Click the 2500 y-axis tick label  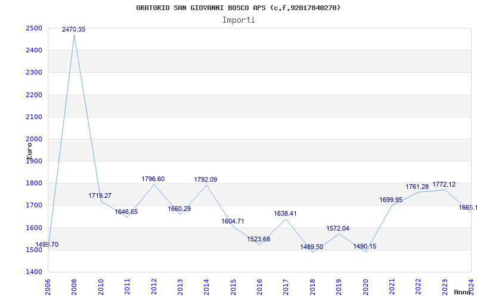point(34,28)
